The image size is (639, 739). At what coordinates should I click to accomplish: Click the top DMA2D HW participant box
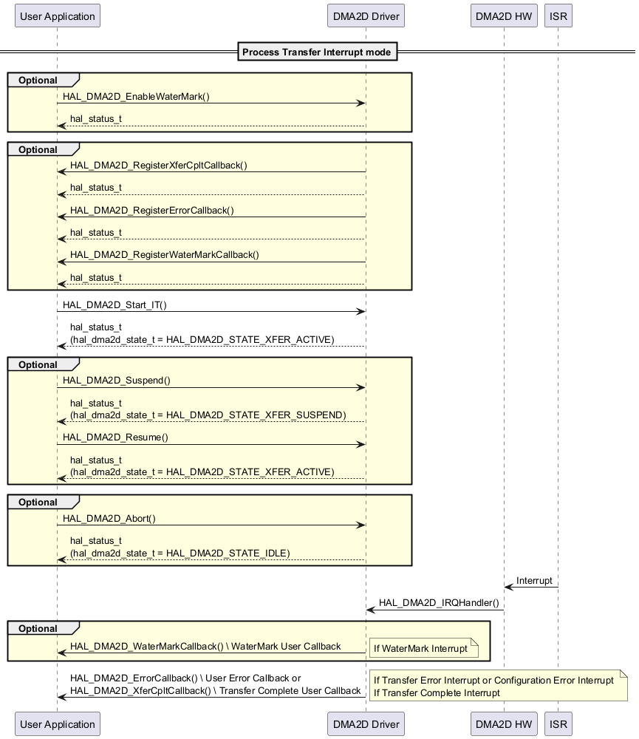coord(504,16)
